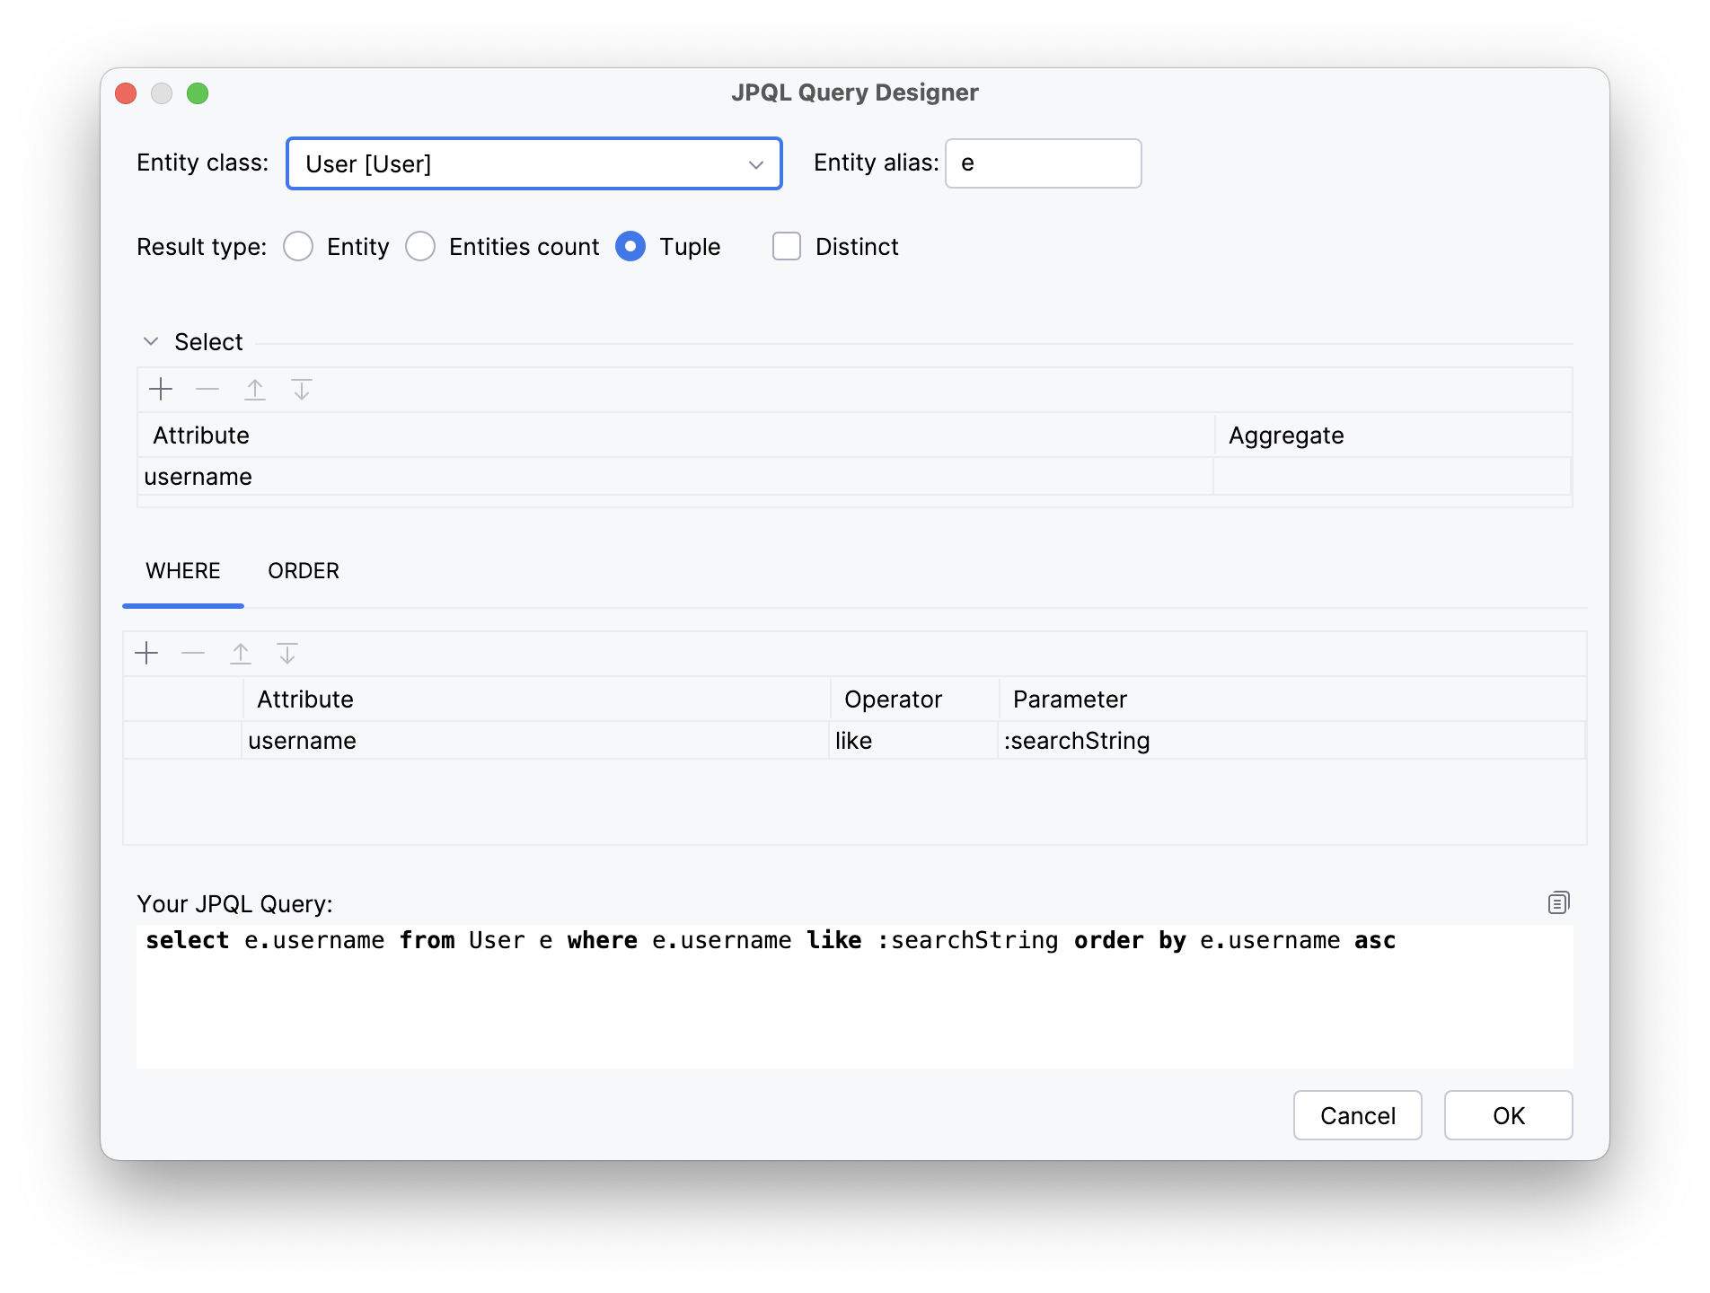This screenshot has height=1293, width=1710.
Task: Move the WHERE condition down
Action: 287,653
